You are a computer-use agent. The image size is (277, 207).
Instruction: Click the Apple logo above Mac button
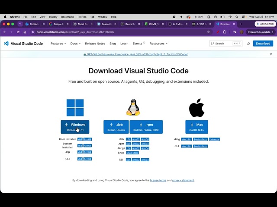point(196,108)
